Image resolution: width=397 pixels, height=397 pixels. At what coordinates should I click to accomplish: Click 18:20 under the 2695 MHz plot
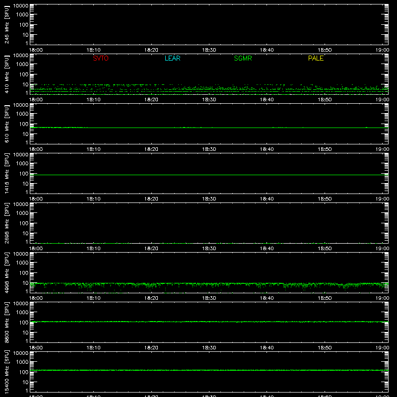[x=151, y=249]
